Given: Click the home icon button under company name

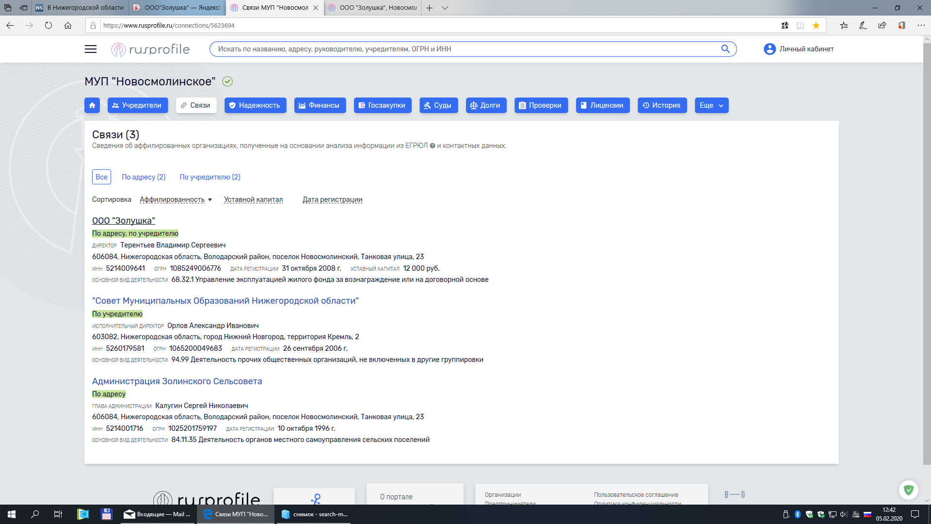Looking at the screenshot, I should tap(92, 105).
